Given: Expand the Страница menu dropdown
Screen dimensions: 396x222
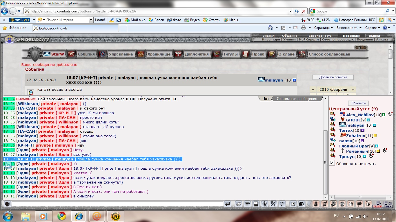Looking at the screenshot, I should click(323, 28).
